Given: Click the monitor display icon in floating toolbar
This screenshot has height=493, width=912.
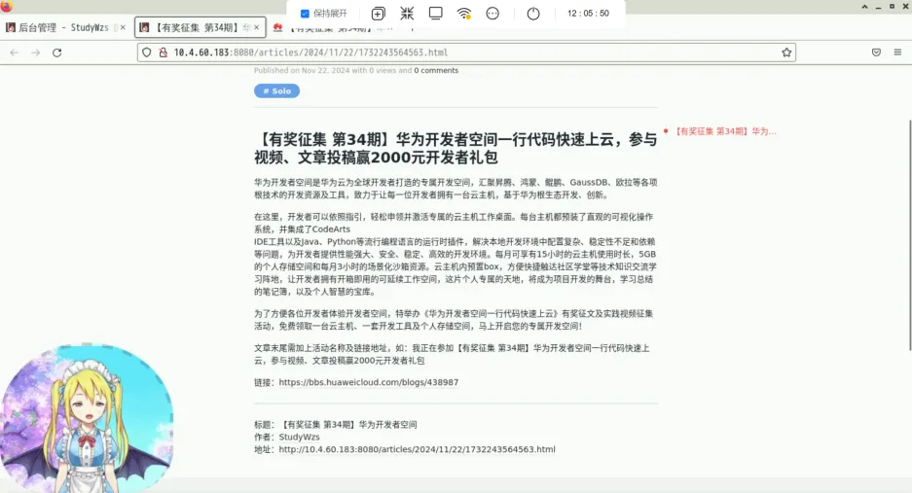Looking at the screenshot, I should [435, 14].
